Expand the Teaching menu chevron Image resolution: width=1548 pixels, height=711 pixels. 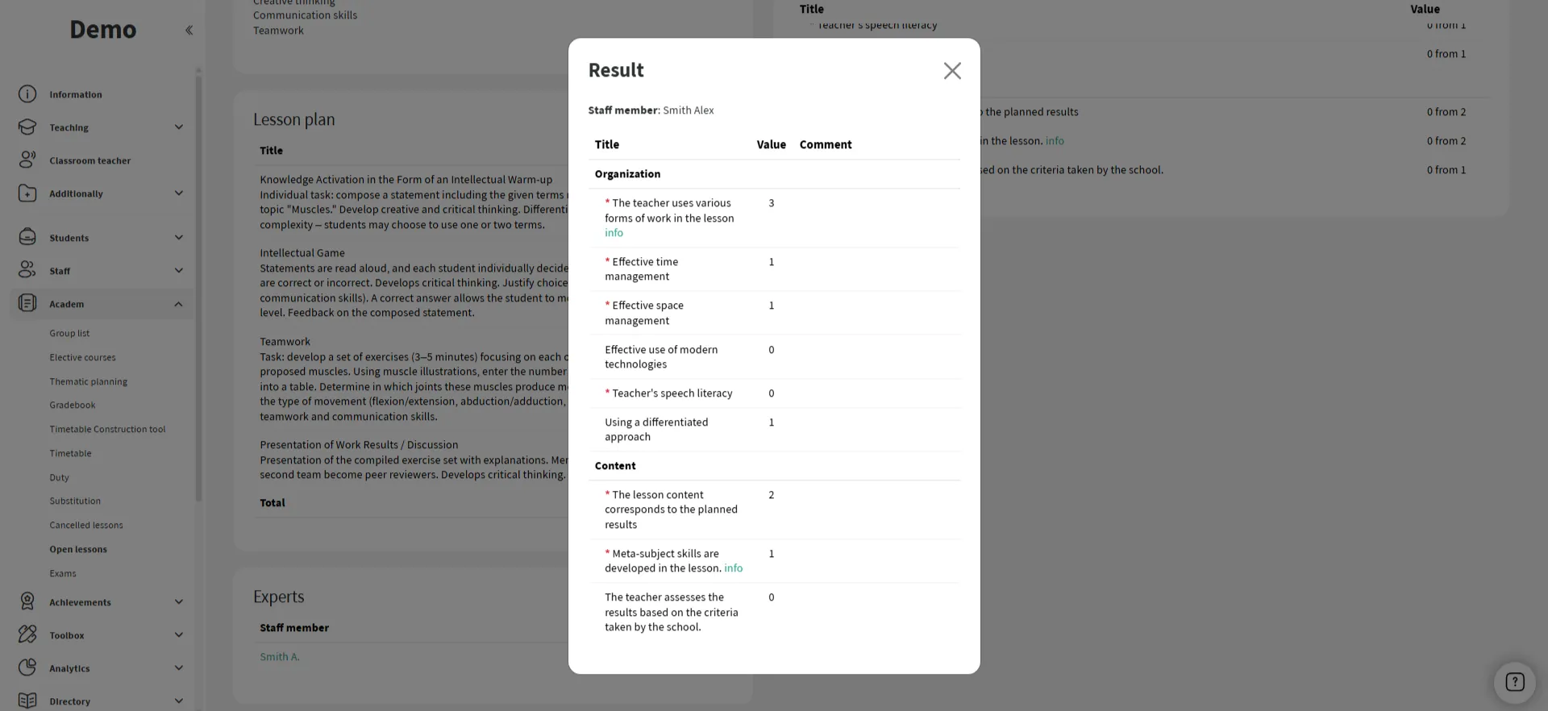[179, 127]
